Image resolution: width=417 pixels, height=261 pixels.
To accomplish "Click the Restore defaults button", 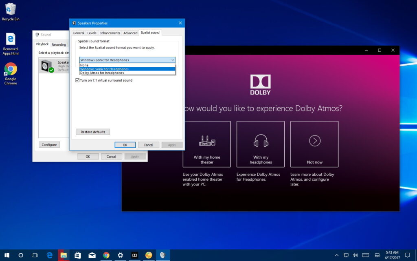I will (x=93, y=132).
